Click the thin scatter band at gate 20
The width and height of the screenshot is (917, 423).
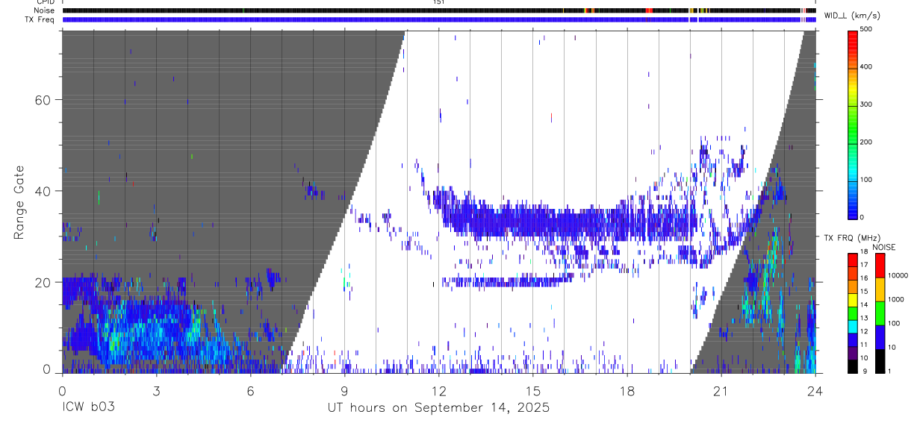[x=506, y=282]
